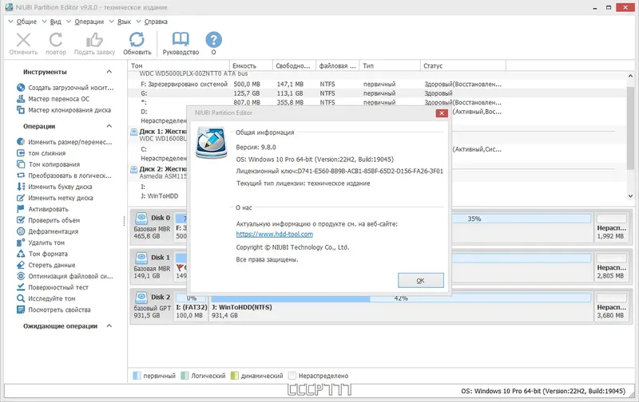Screen dimensions: 639x402
Task: Choose Удалить том operation
Action: [x=41, y=242]
